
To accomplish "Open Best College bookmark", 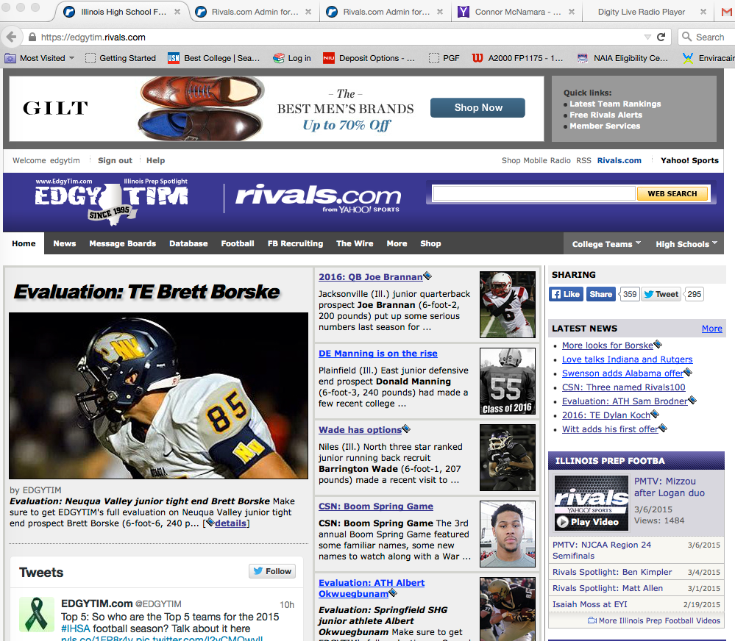I will pyautogui.click(x=214, y=58).
